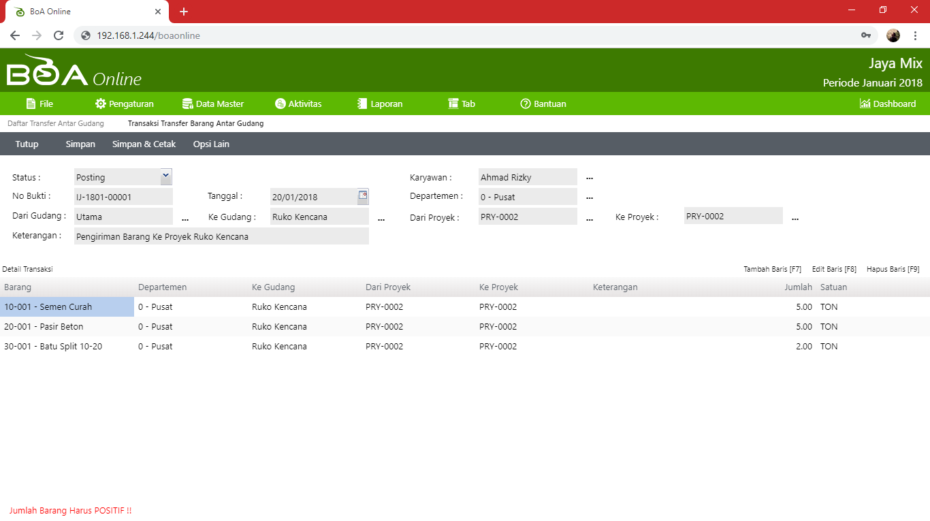
Task: Click Tambah Baris [F7]
Action: [x=772, y=269]
